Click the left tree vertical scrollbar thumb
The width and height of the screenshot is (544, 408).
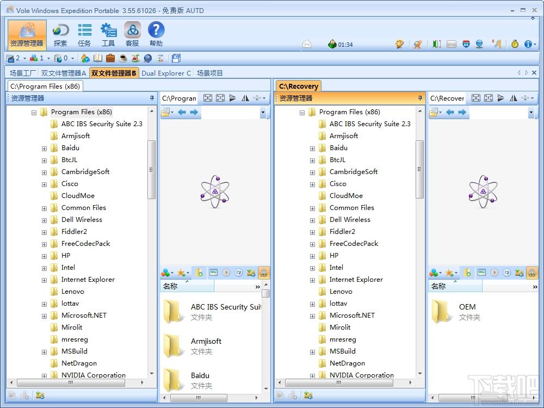point(151,170)
